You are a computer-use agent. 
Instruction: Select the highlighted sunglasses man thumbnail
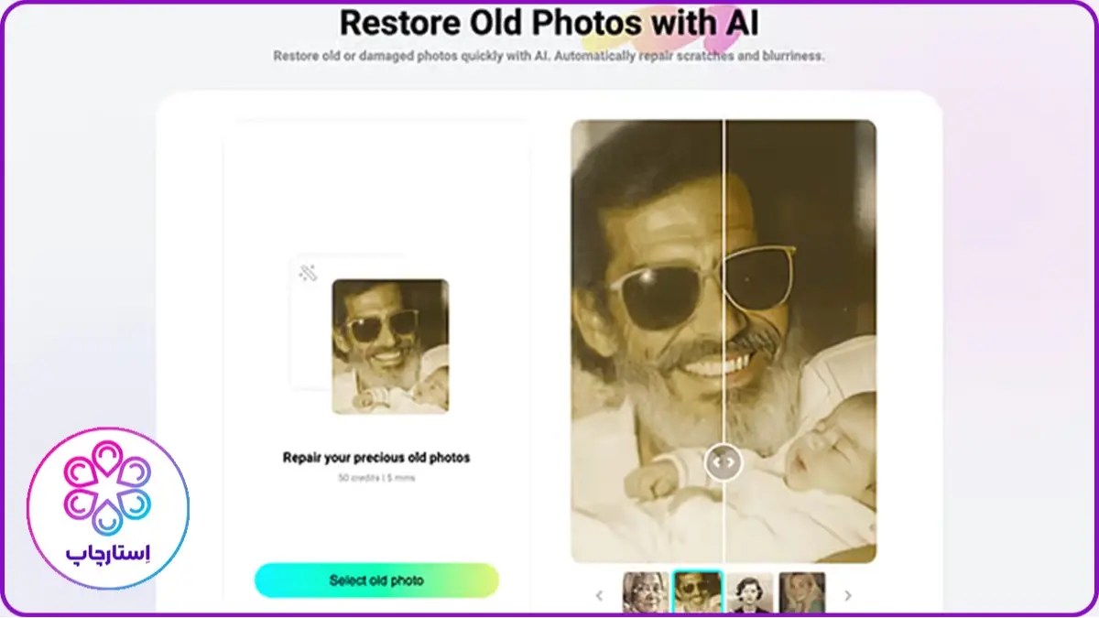[x=698, y=592]
